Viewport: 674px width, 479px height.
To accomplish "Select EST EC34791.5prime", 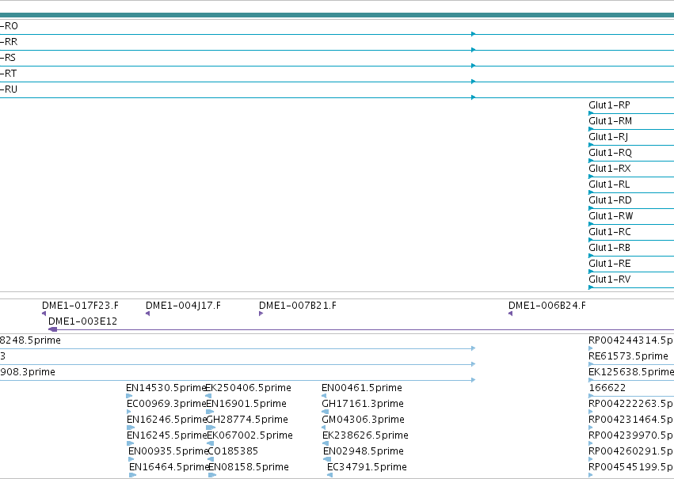I will coord(367,467).
